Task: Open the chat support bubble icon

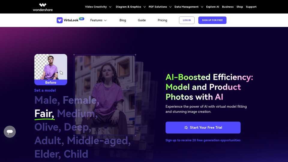Action: pos(10,132)
